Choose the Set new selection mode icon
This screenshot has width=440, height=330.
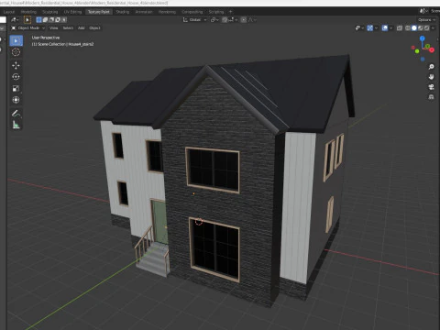point(38,20)
